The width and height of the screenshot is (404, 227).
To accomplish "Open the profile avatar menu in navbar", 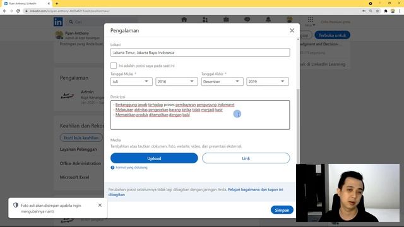I will point(289,20).
